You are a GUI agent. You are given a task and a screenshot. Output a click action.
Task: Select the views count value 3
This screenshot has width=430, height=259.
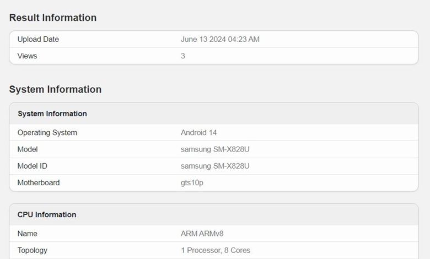pos(183,56)
